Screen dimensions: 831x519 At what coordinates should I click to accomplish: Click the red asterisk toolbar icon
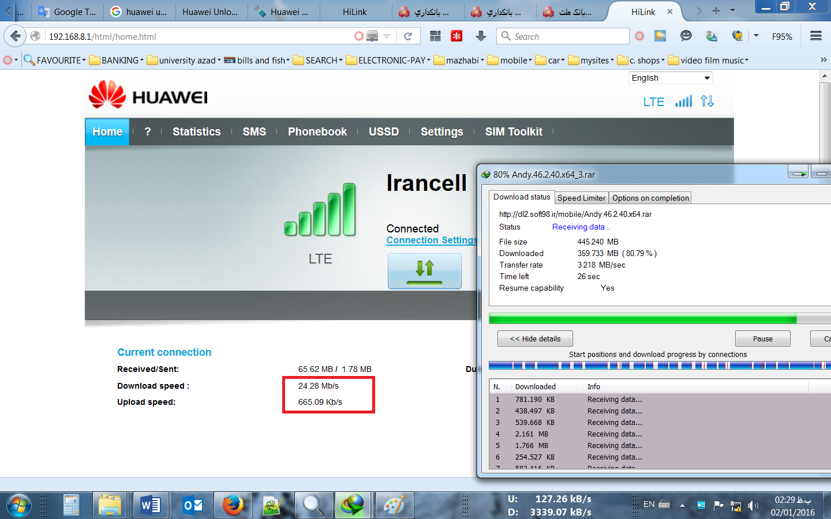[456, 36]
